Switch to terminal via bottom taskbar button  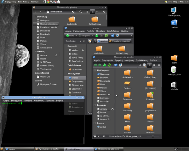pos(79,149)
